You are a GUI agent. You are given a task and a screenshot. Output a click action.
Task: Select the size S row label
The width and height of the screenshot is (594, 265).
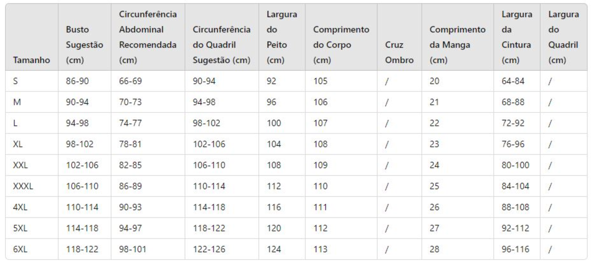(15, 81)
